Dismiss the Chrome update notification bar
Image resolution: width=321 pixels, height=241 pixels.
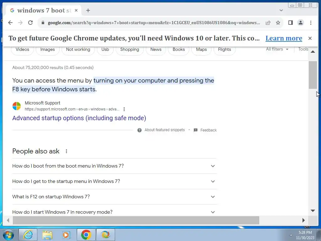[310, 38]
